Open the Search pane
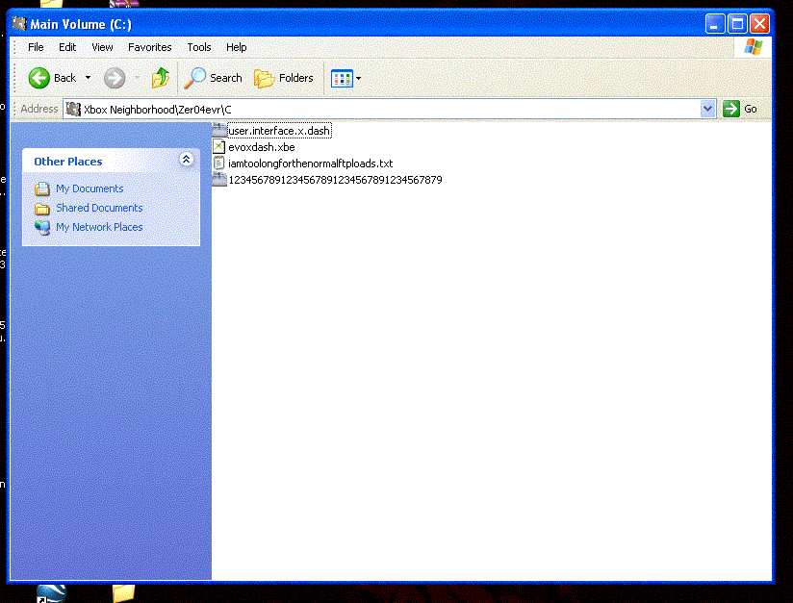The height and width of the screenshot is (603, 793). (213, 78)
